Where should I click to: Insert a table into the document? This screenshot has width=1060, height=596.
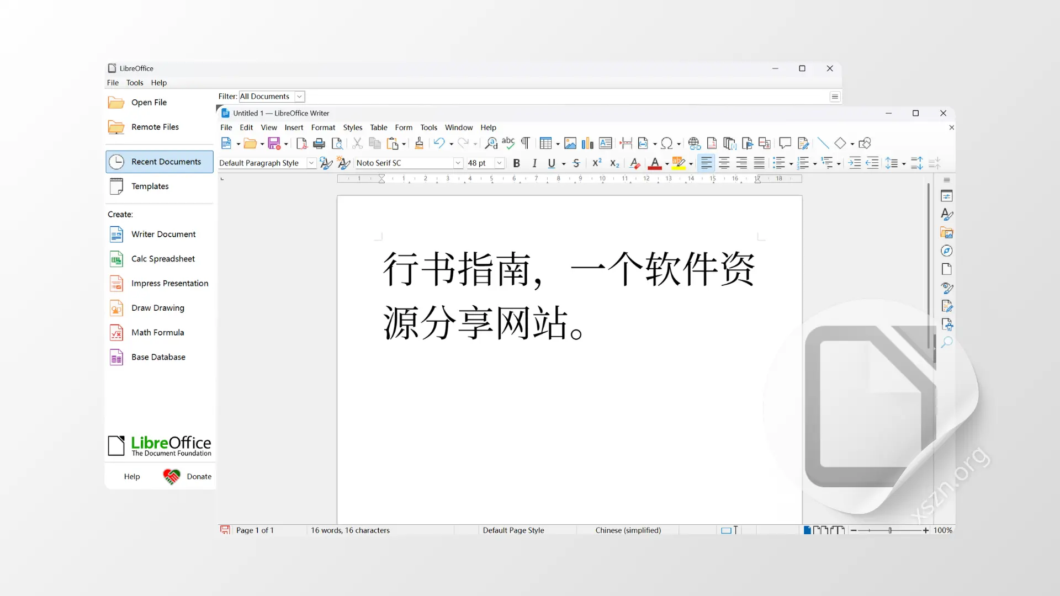click(546, 143)
